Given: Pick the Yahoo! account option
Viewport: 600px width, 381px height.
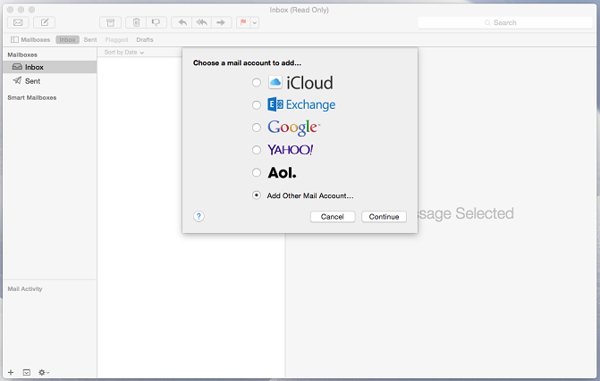Looking at the screenshot, I should [257, 150].
